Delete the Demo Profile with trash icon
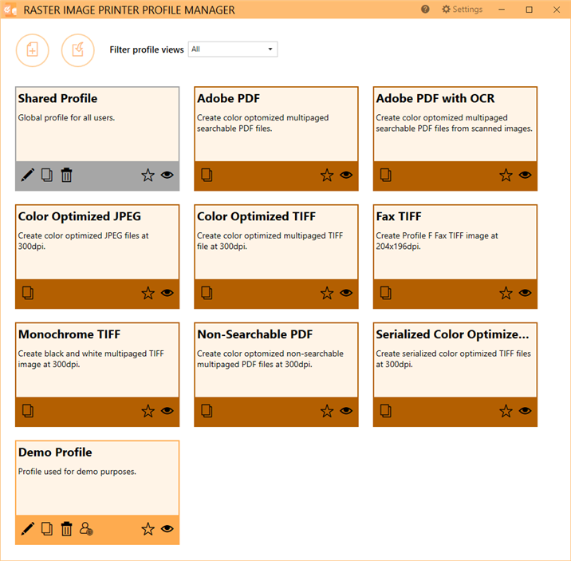 point(66,529)
